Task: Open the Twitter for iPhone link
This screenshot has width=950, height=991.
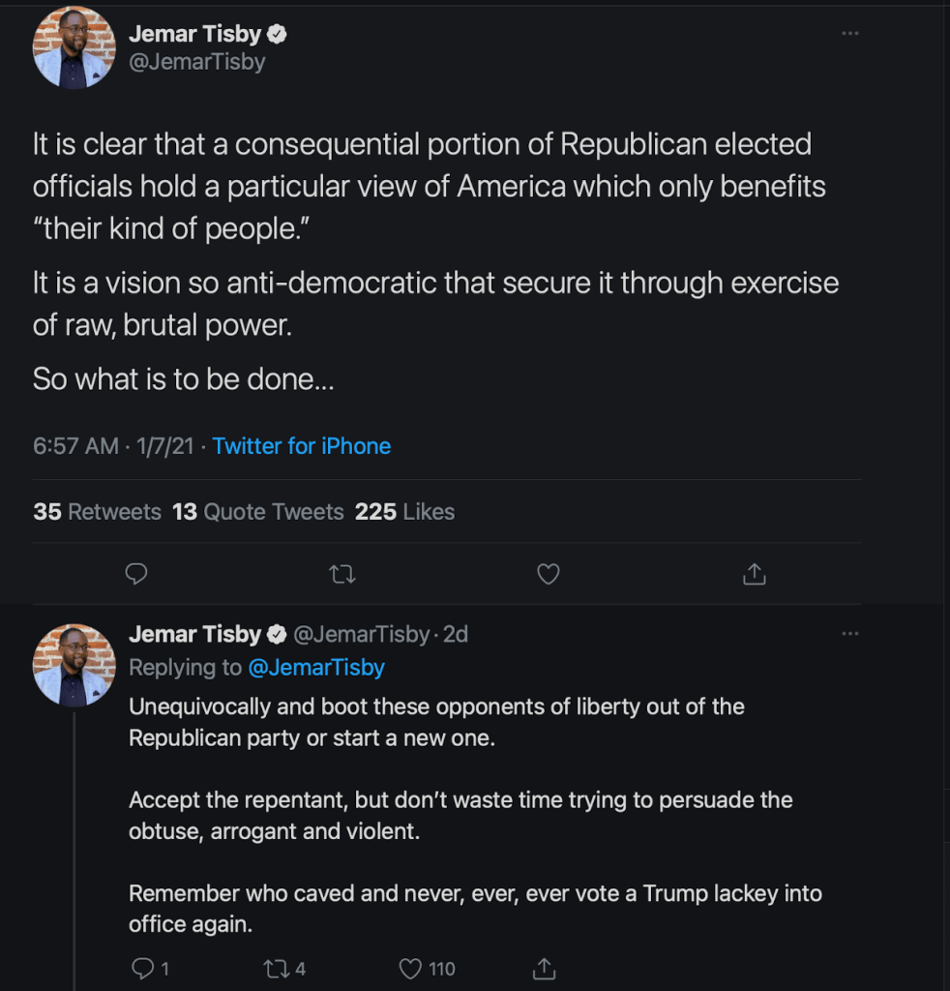Action: [x=302, y=446]
